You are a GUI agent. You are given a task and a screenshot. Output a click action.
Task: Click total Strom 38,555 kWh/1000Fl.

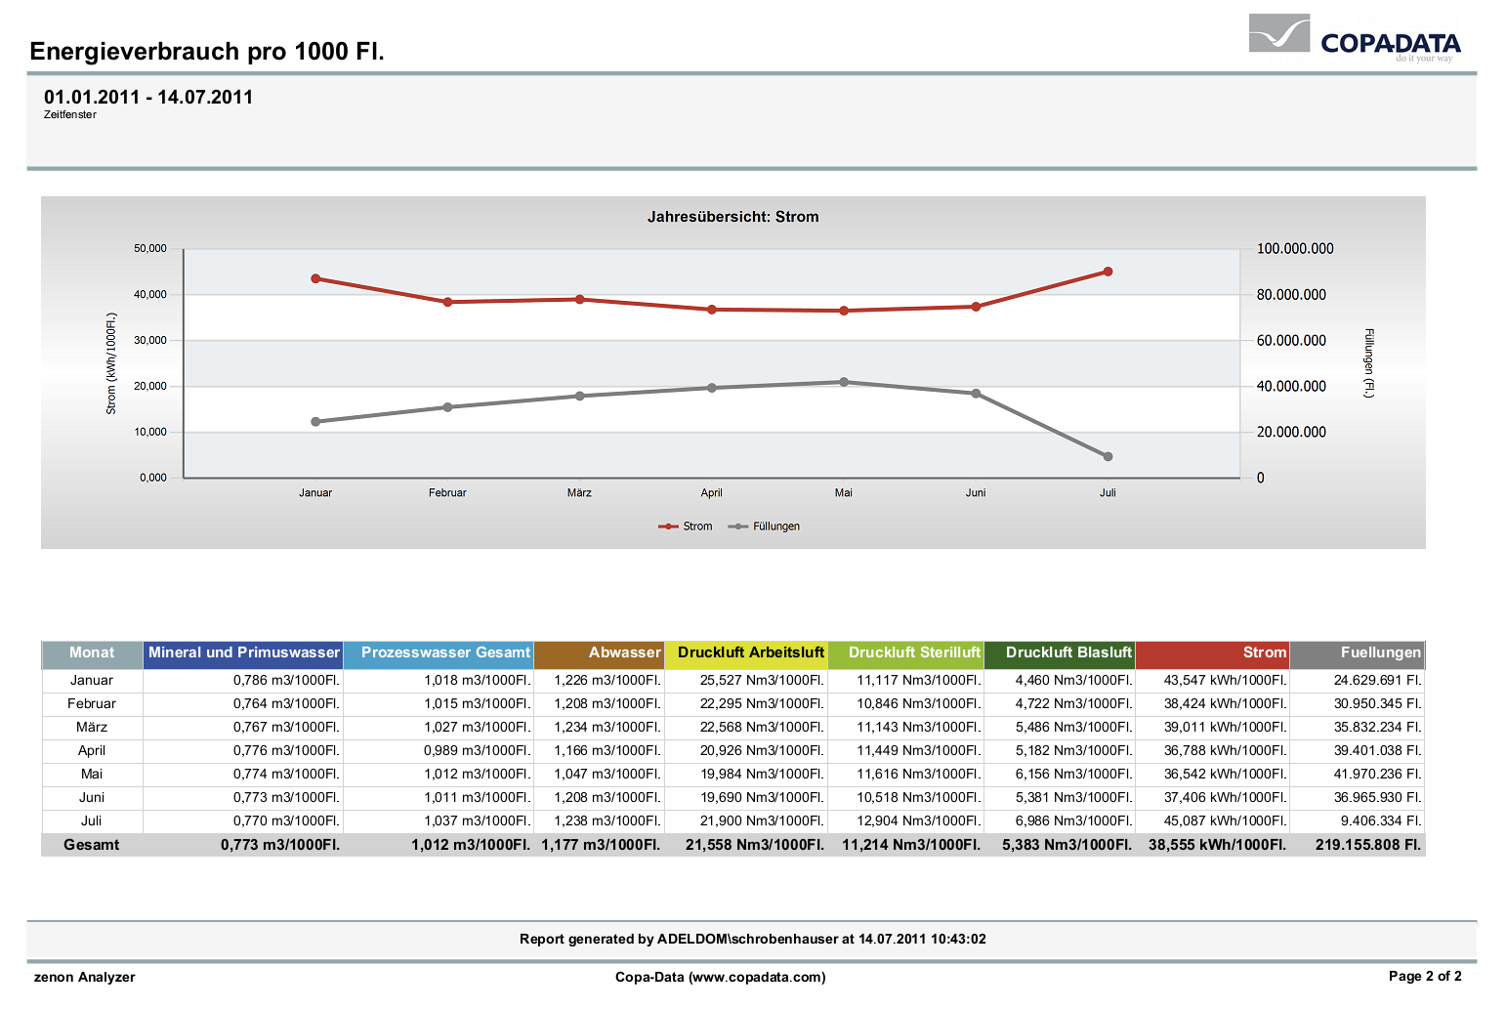pyautogui.click(x=1218, y=845)
